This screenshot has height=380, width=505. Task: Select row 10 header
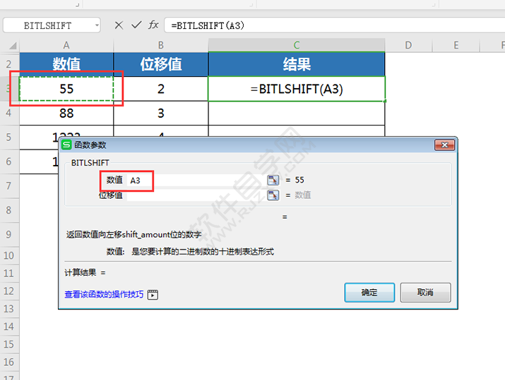pyautogui.click(x=9, y=256)
